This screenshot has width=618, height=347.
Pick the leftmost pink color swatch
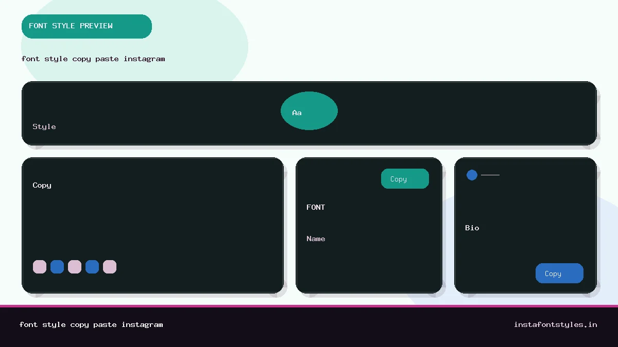(x=40, y=267)
